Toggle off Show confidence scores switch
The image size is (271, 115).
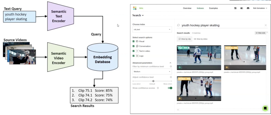[x=170, y=88]
